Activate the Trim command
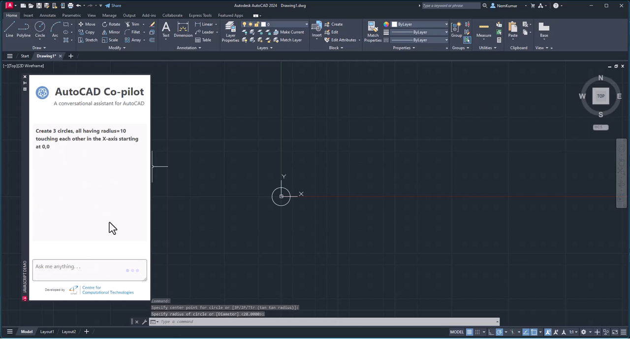Image resolution: width=630 pixels, height=339 pixels. (132, 24)
